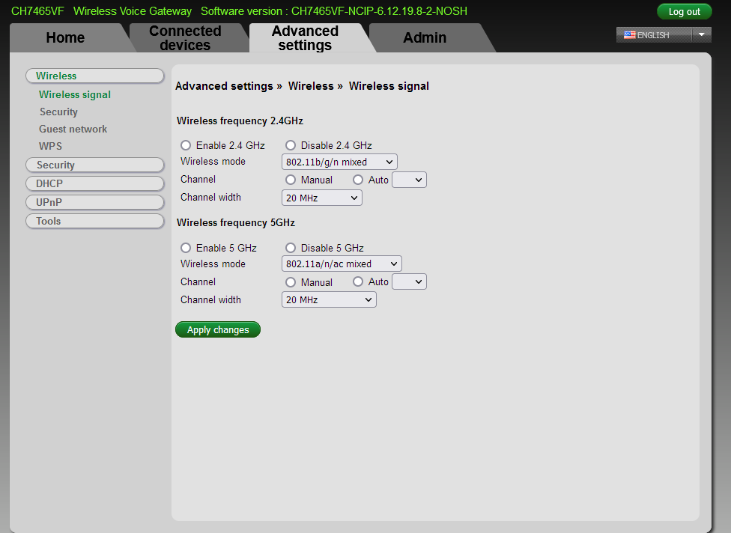The height and width of the screenshot is (533, 731).
Task: Click the 'Wireless »' breadcrumb text
Action: [x=315, y=86]
